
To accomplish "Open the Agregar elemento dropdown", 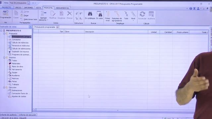I will click(x=43, y=16).
